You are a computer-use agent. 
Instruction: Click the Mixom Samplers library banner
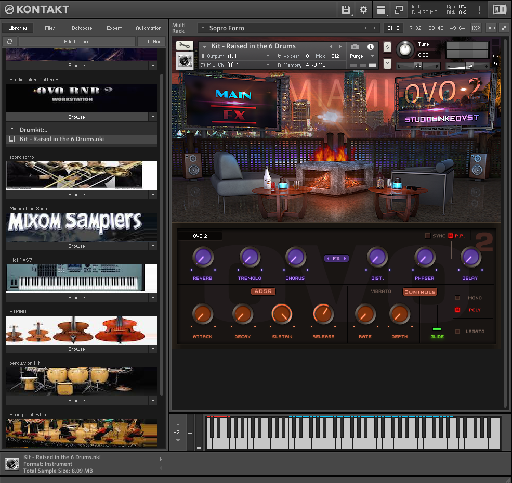pos(82,226)
